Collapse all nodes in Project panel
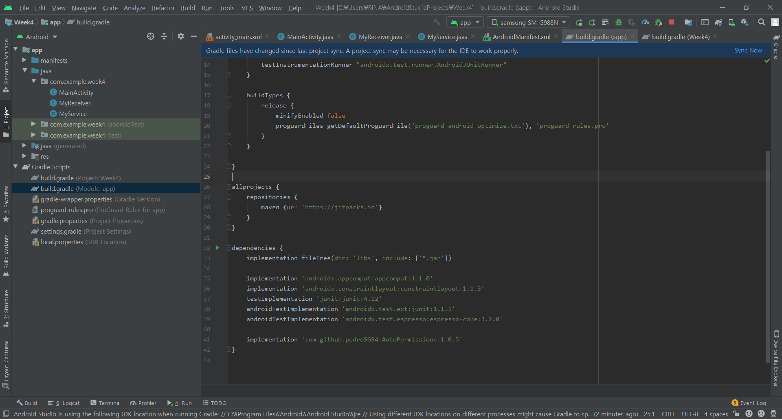The width and height of the screenshot is (782, 420). tap(164, 37)
